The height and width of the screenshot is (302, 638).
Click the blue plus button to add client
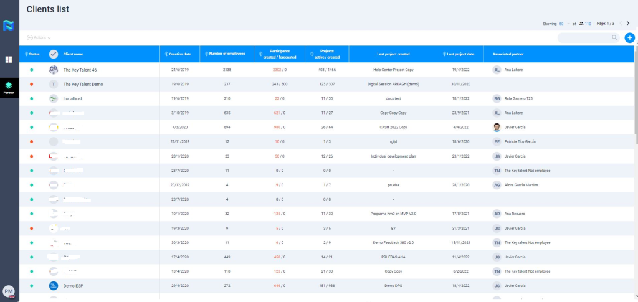[629, 38]
